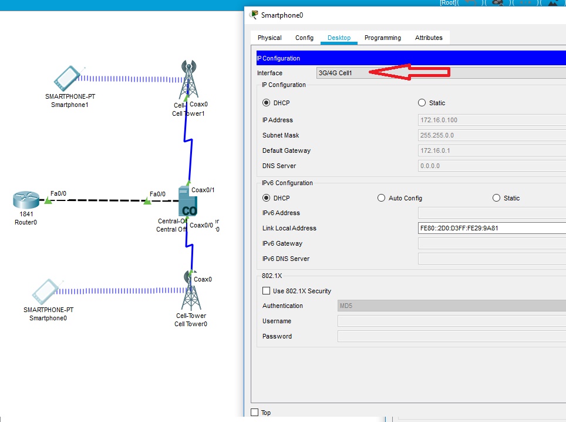Toggle the Top checkbox

point(255,413)
